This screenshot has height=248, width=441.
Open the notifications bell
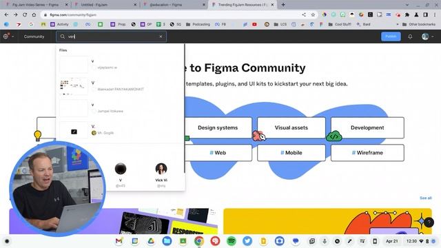pyautogui.click(x=410, y=37)
